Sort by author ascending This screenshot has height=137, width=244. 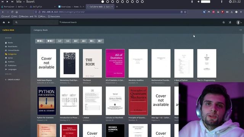click(x=76, y=41)
